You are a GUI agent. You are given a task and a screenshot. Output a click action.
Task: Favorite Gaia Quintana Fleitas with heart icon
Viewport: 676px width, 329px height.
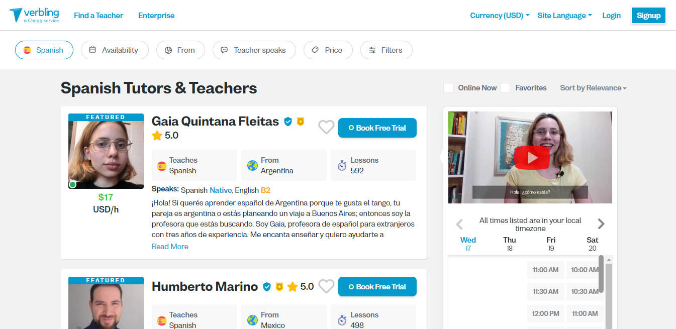326,128
